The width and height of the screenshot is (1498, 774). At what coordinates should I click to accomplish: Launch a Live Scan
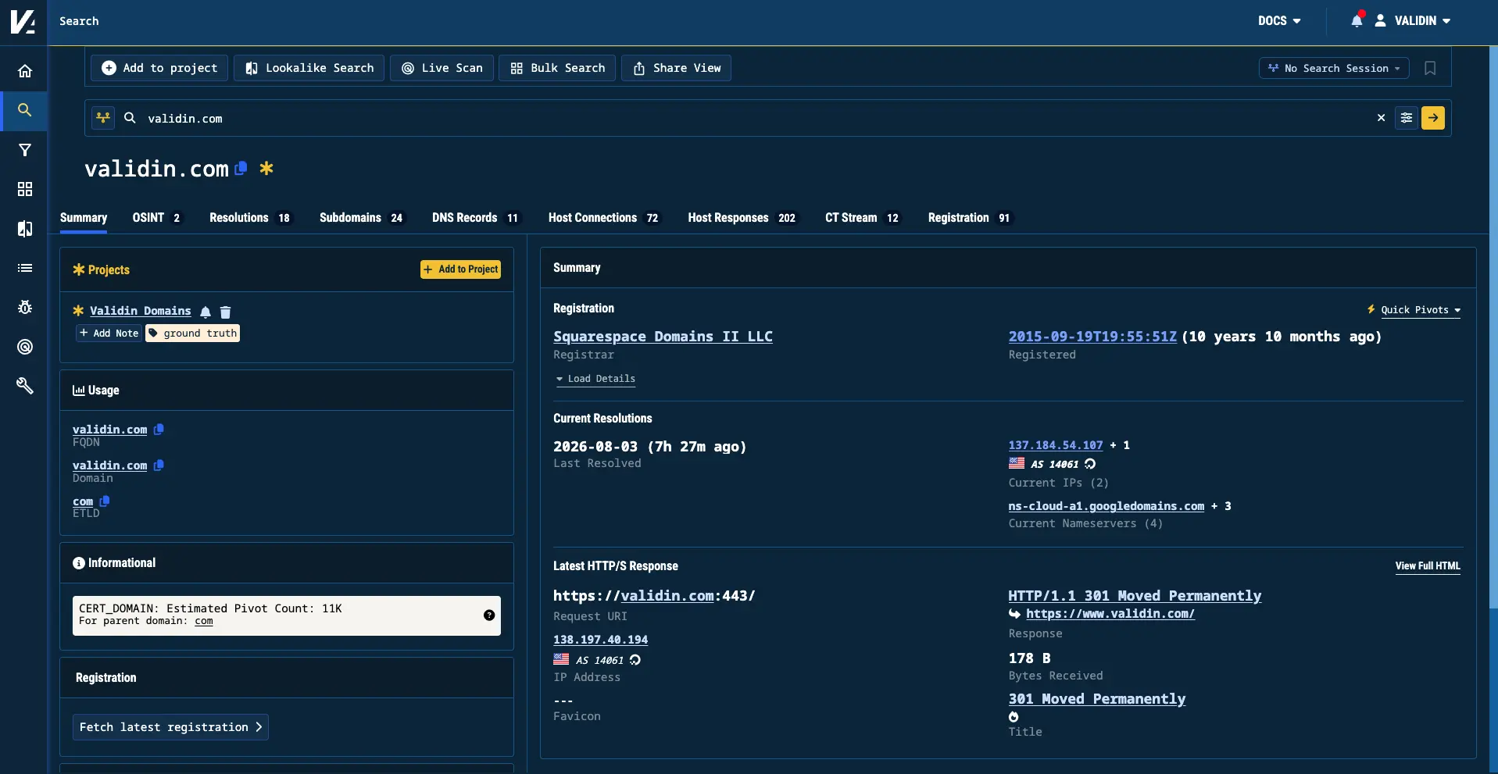[442, 68]
